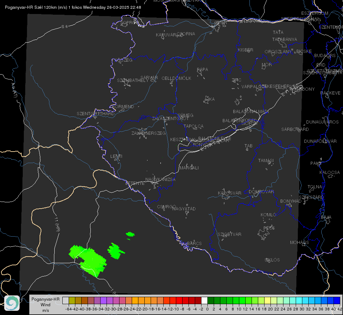Select the RACKEVE town label

click(330, 93)
